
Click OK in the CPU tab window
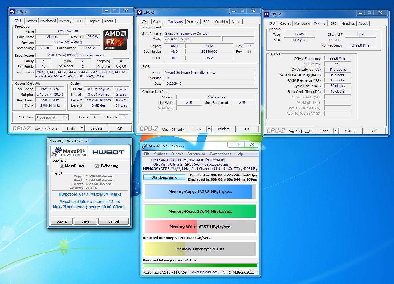[120, 129]
